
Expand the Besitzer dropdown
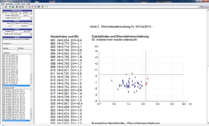[x=31, y=18]
